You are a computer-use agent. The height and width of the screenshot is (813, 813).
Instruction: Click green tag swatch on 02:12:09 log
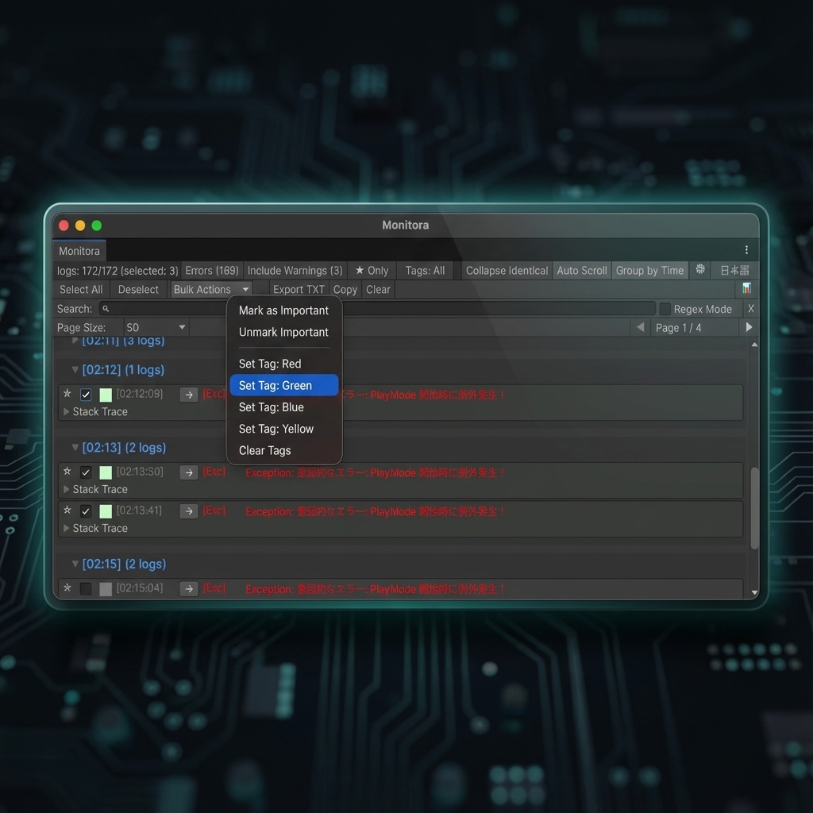tap(106, 395)
